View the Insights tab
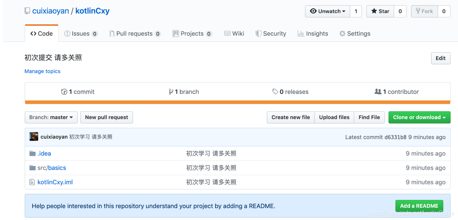458x220 pixels. [x=313, y=33]
